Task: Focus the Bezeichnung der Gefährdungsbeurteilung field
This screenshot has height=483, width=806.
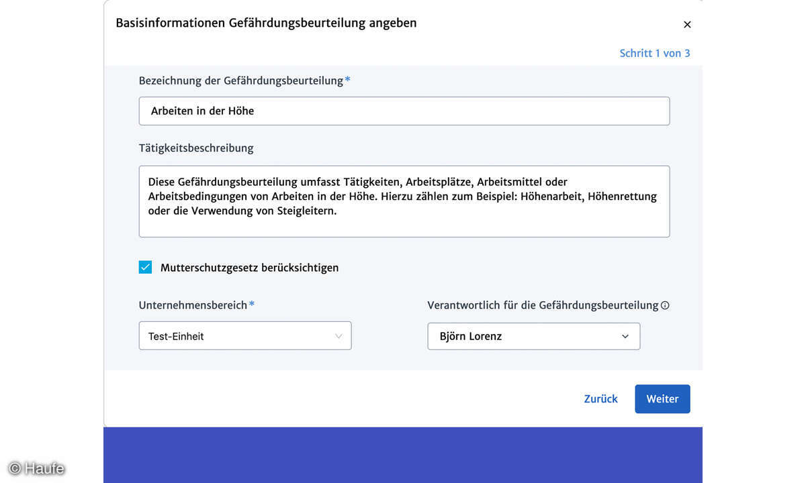Action: (x=404, y=111)
